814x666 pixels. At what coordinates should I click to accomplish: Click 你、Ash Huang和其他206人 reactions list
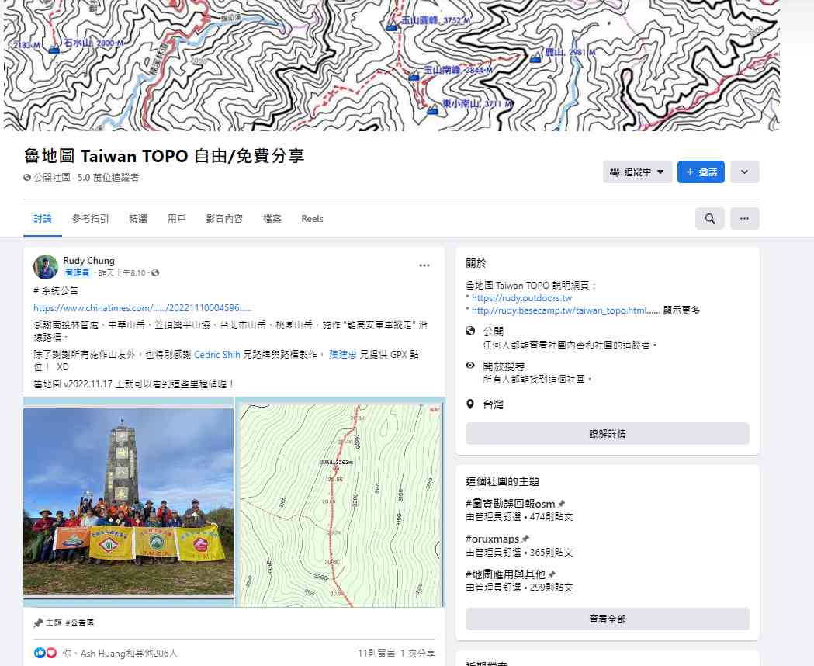[120, 654]
